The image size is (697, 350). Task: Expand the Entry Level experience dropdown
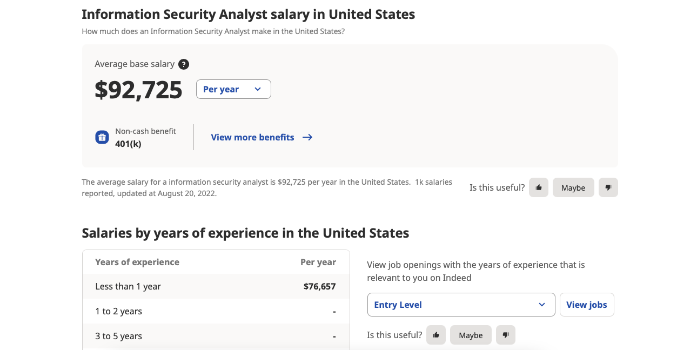(461, 305)
